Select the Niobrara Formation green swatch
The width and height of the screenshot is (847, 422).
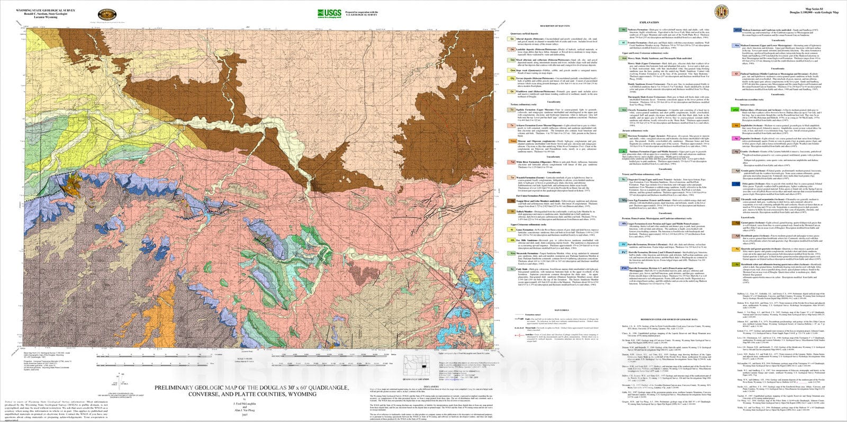click(624, 29)
